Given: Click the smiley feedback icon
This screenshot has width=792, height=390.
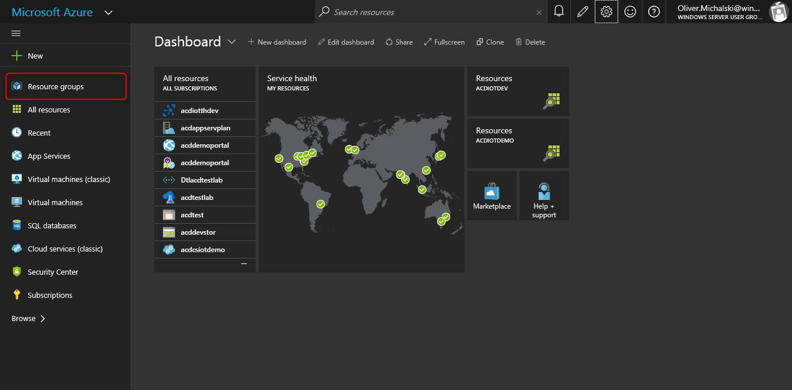Looking at the screenshot, I should click(630, 12).
